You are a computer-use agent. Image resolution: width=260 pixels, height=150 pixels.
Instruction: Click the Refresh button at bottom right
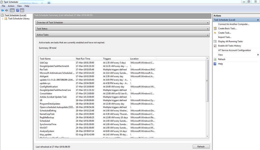point(201,147)
